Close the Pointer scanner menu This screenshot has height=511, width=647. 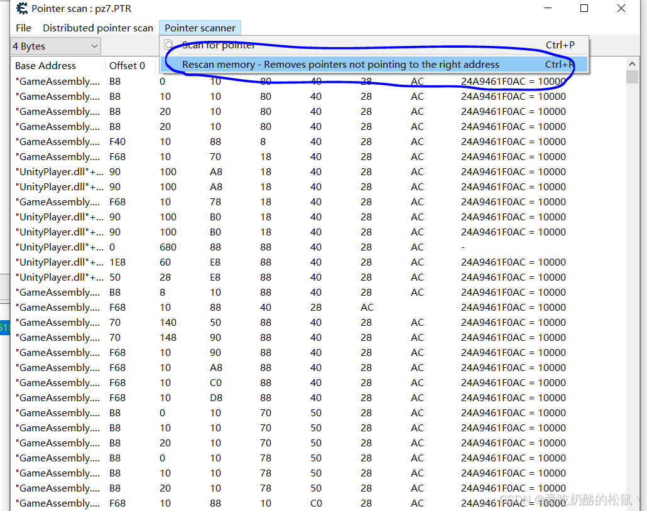(200, 28)
